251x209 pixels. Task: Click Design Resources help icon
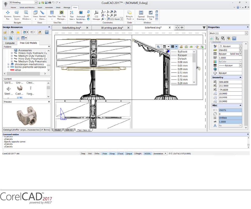pos(47,32)
